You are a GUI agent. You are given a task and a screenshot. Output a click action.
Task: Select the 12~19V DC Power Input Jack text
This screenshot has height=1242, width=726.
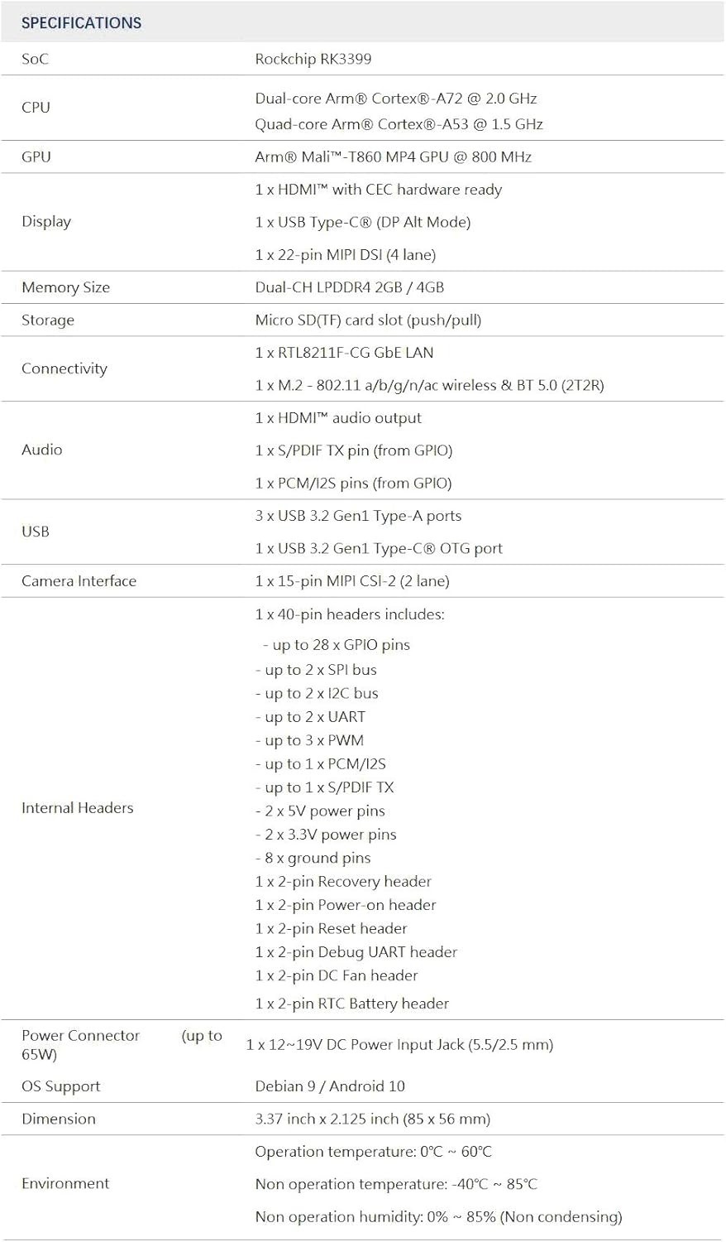point(399,1045)
